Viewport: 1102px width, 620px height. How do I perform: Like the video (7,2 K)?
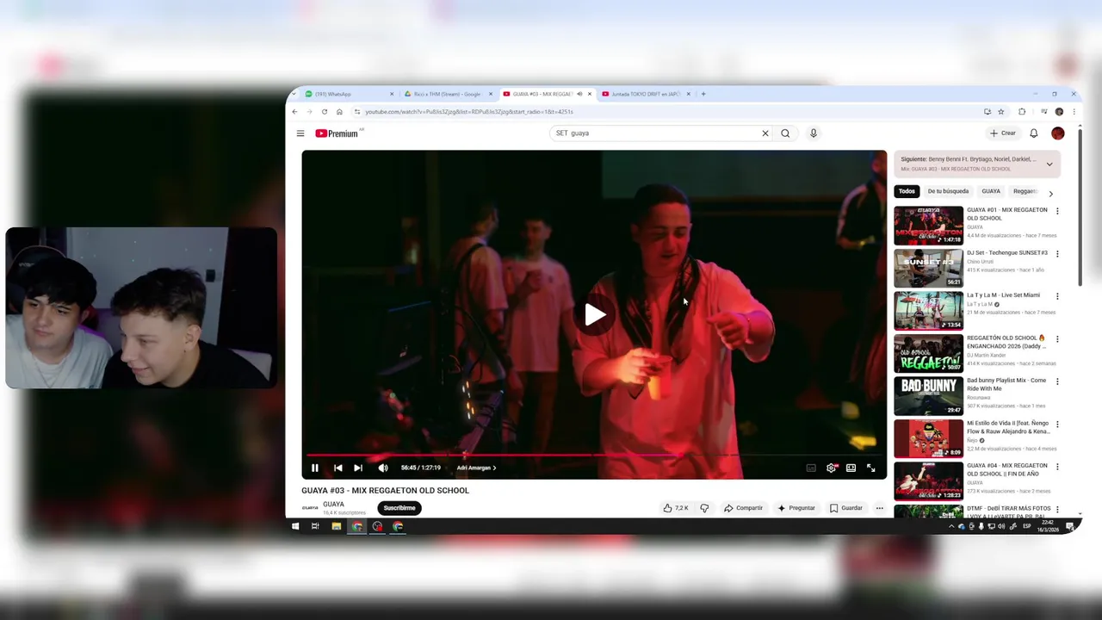tap(676, 508)
